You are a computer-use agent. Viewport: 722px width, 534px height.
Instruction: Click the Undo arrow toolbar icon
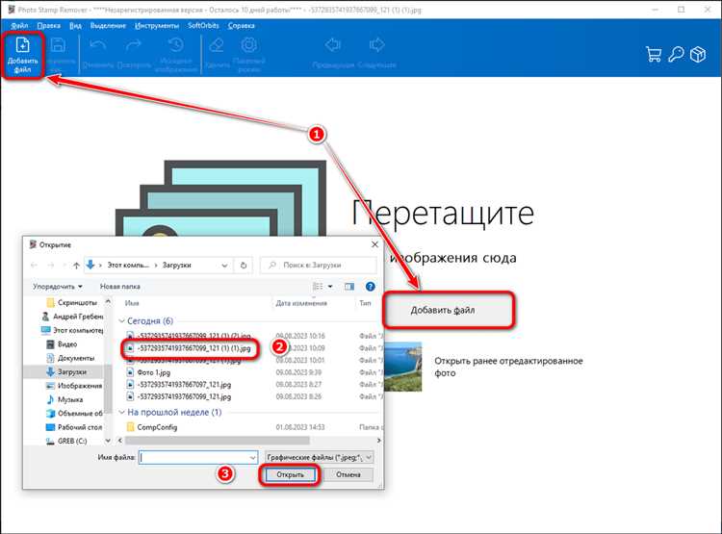97,45
